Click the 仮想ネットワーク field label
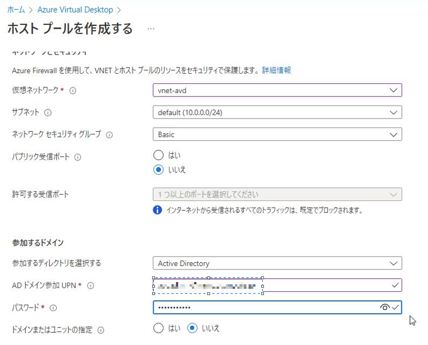 coord(35,90)
